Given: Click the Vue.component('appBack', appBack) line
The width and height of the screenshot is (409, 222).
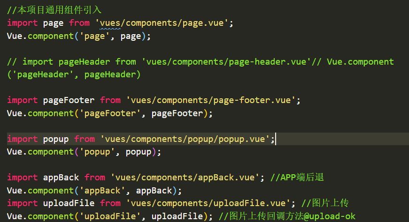Looking at the screenshot, I should [94, 191].
